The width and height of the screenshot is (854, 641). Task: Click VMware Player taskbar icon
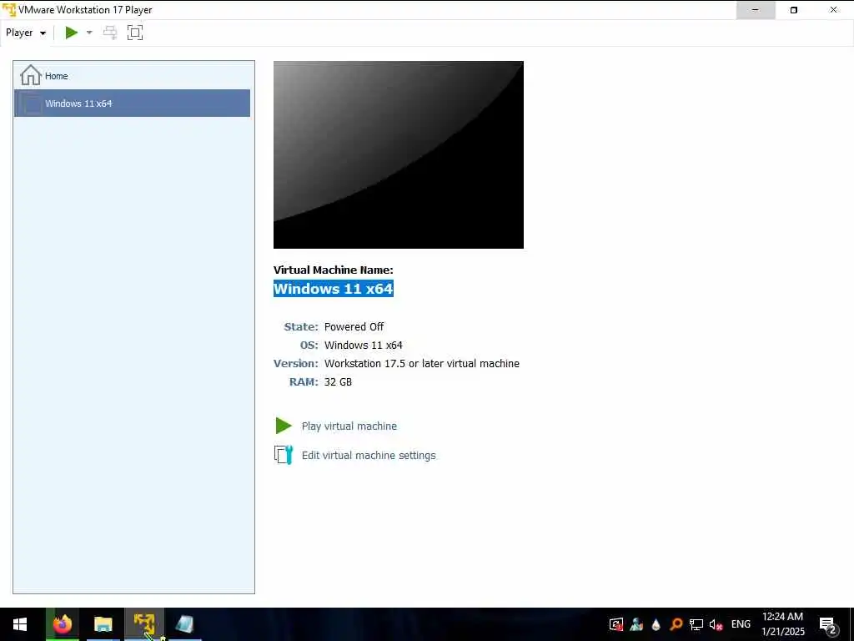click(144, 624)
